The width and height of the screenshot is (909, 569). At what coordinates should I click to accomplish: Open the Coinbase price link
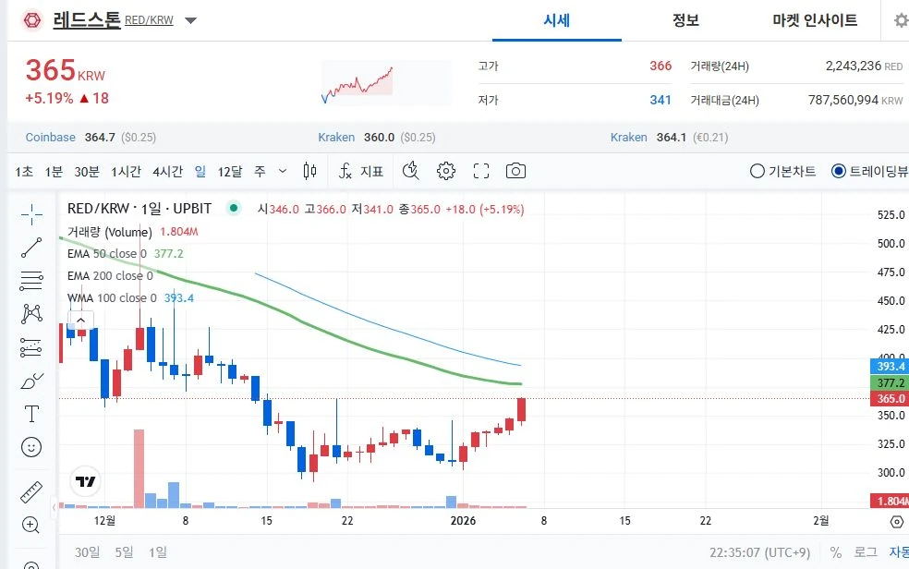coord(91,138)
